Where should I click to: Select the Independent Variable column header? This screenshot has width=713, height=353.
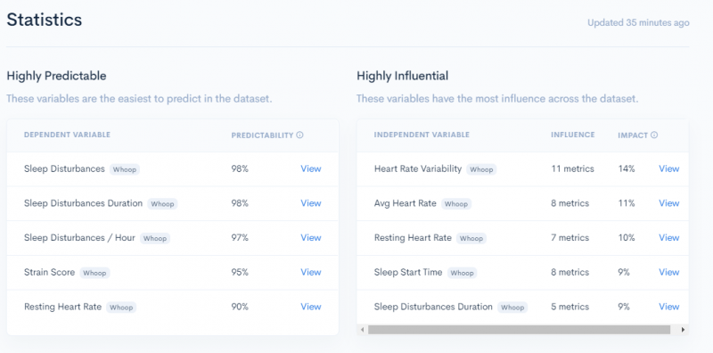pyautogui.click(x=422, y=135)
